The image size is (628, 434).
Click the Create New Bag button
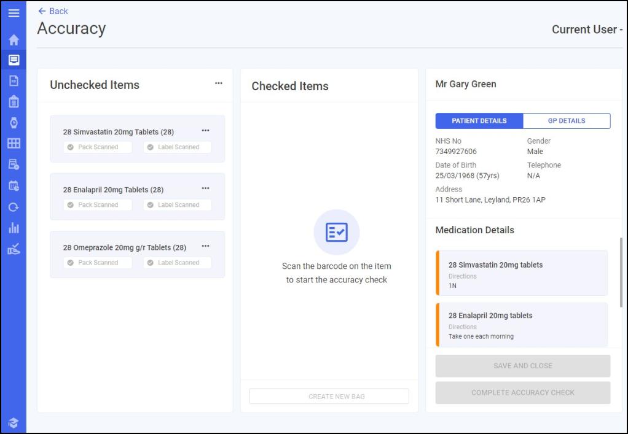(329, 397)
